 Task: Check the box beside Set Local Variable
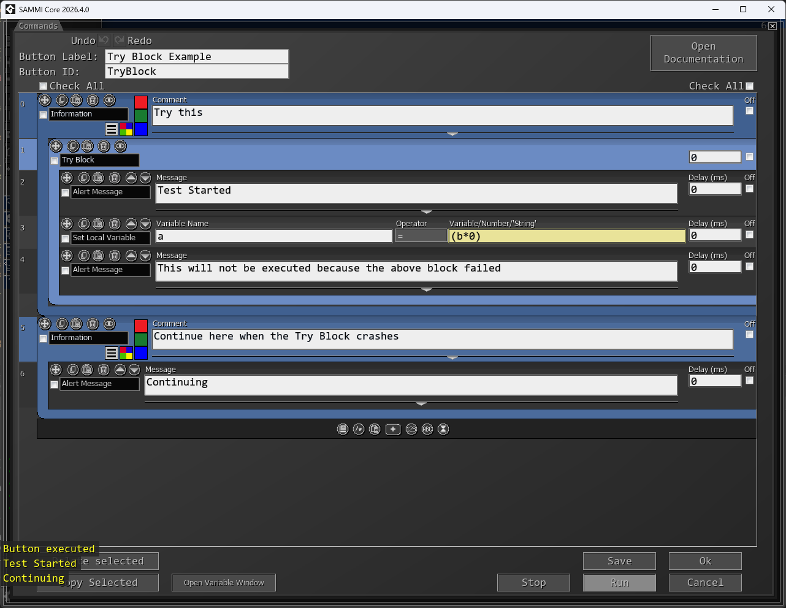tap(65, 238)
